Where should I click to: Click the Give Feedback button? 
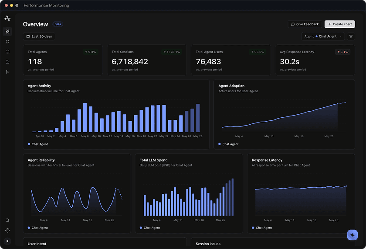click(305, 24)
